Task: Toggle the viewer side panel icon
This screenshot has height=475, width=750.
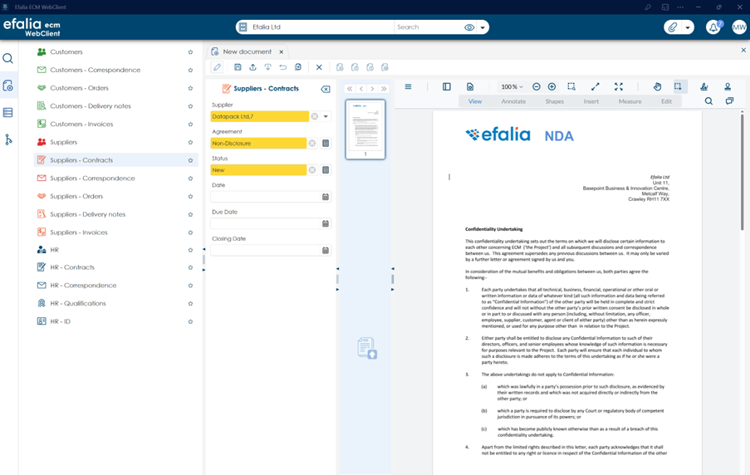Action: (447, 86)
